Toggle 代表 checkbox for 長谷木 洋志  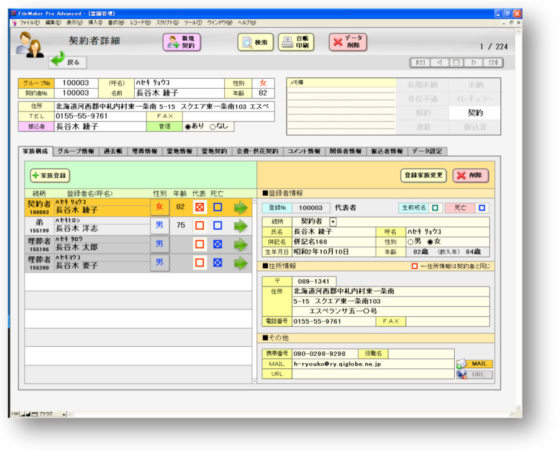point(200,225)
